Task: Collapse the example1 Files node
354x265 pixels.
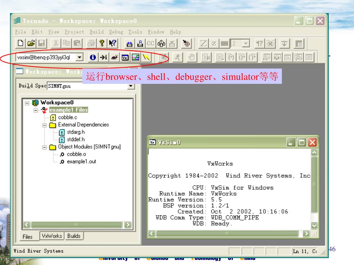Action: tap(36, 110)
